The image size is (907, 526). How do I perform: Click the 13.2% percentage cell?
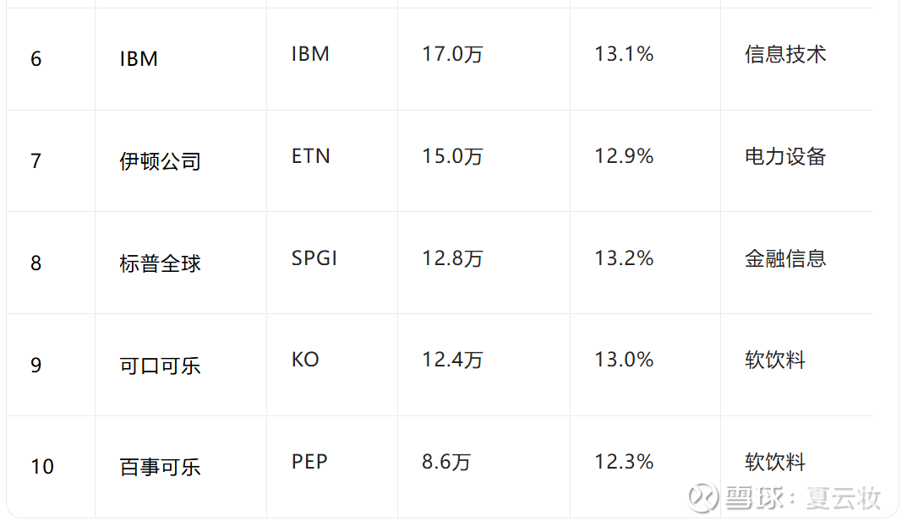coord(624,258)
